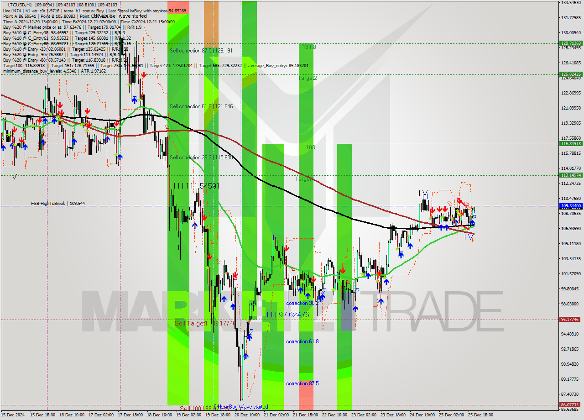Click the green 116.83918 price tag
This screenshot has width=584, height=420.
[571, 143]
